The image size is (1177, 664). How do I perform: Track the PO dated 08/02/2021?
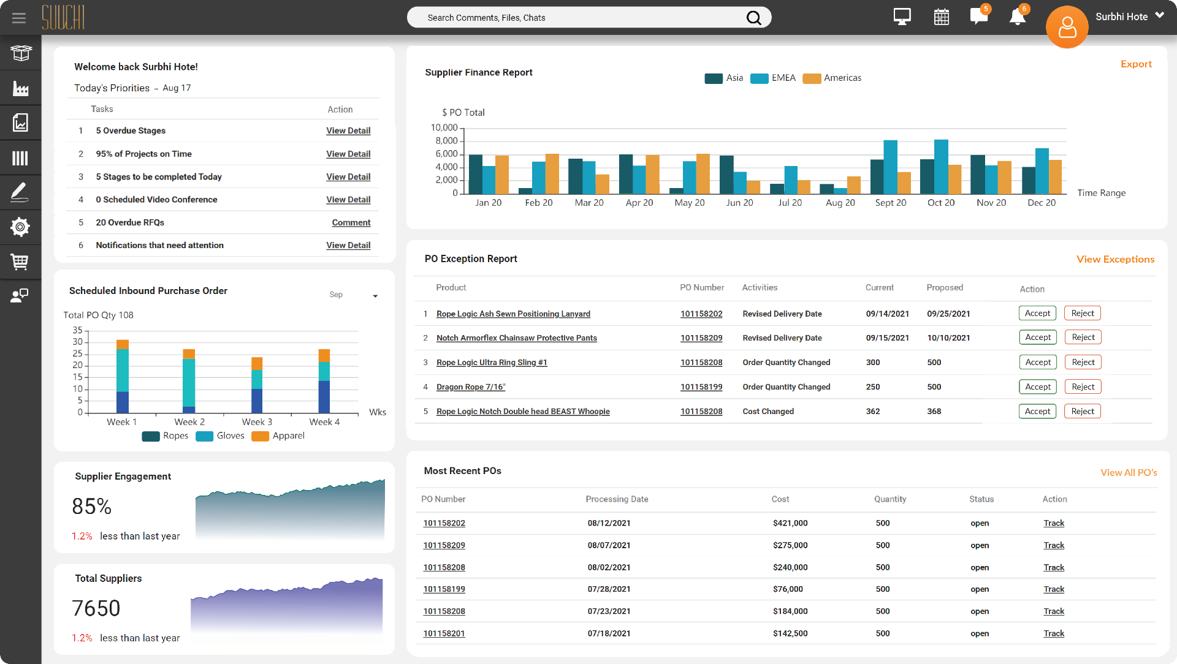[x=1054, y=567]
